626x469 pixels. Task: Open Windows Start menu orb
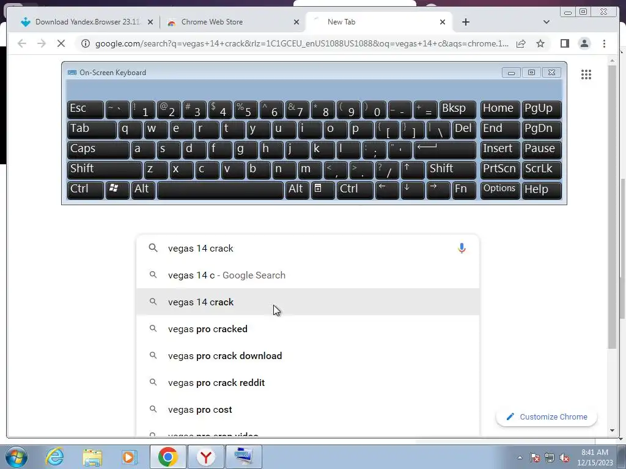pos(17,457)
